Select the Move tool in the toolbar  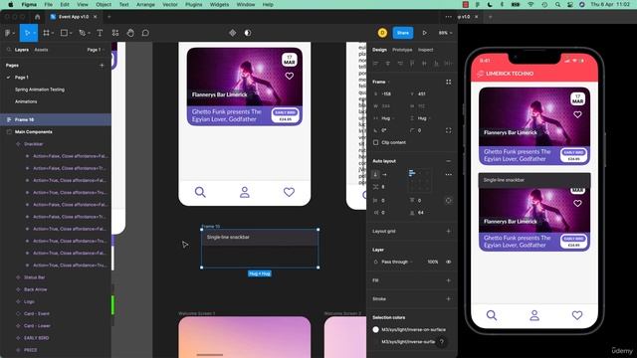pos(27,33)
